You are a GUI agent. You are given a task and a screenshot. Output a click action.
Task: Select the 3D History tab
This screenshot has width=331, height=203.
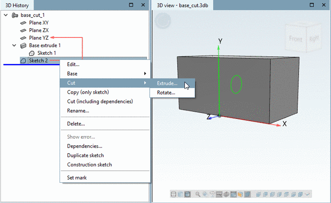point(17,5)
